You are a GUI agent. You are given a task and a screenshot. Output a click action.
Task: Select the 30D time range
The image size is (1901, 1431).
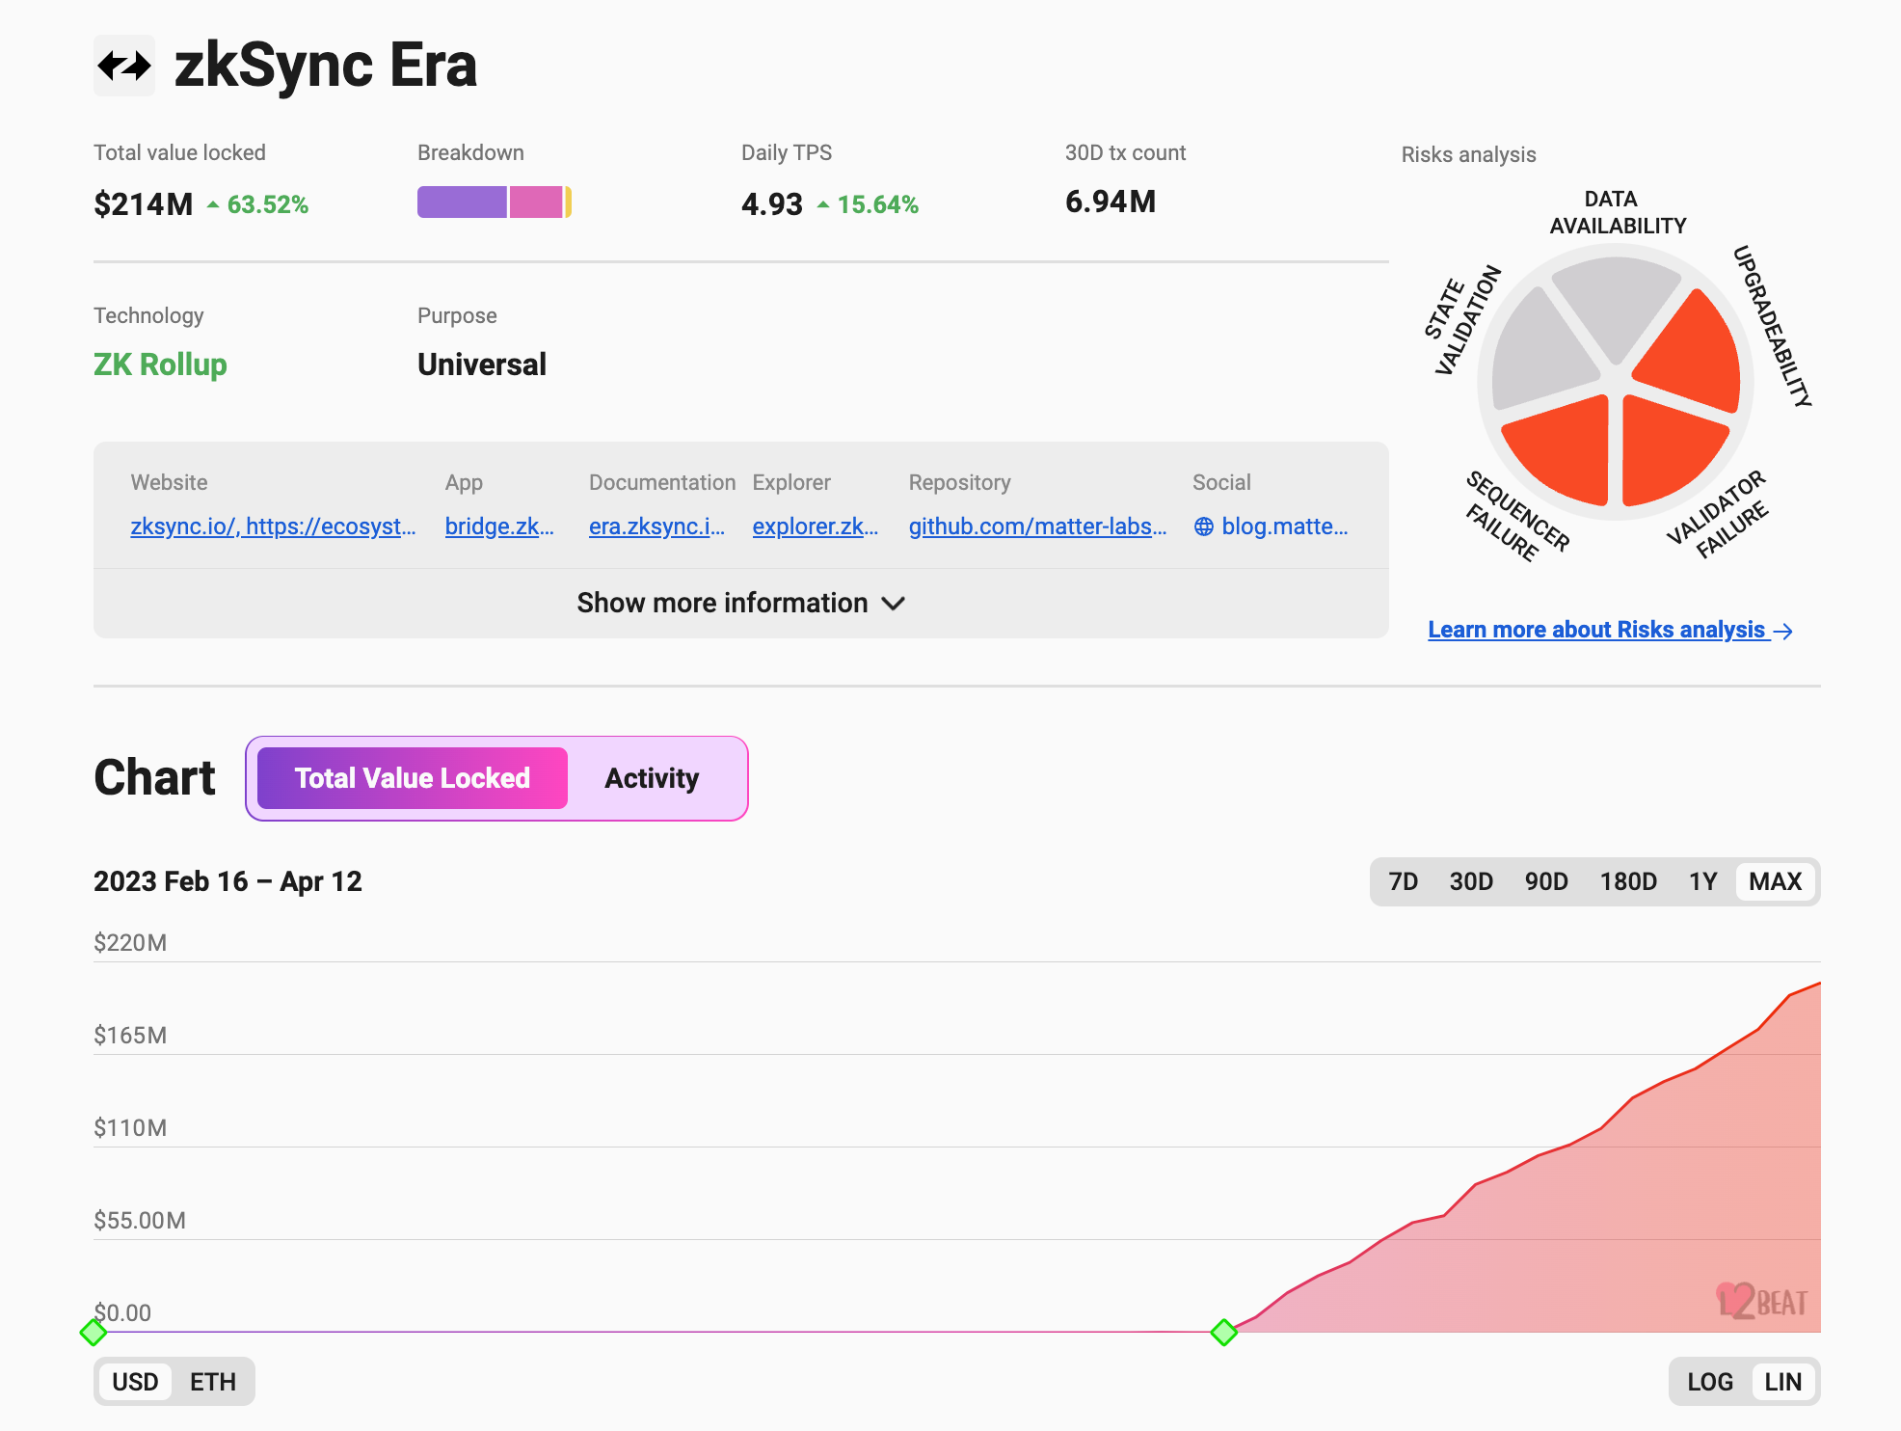click(1471, 881)
